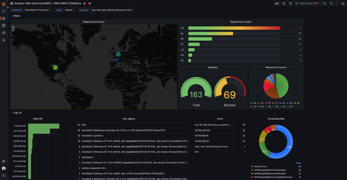Save the dashboard with the disk icon
Screen dimensions: 347x180
point(284,3)
